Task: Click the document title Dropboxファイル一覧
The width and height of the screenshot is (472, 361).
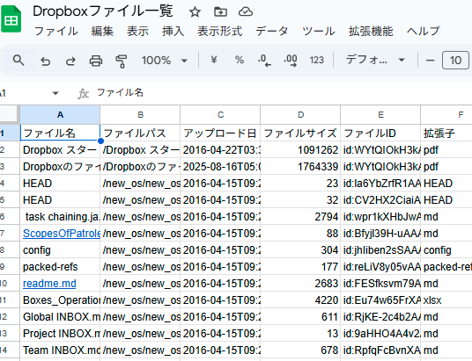Action: click(103, 11)
